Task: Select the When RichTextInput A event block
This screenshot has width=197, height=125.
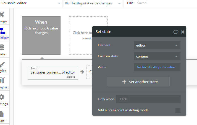Action: 41,35
